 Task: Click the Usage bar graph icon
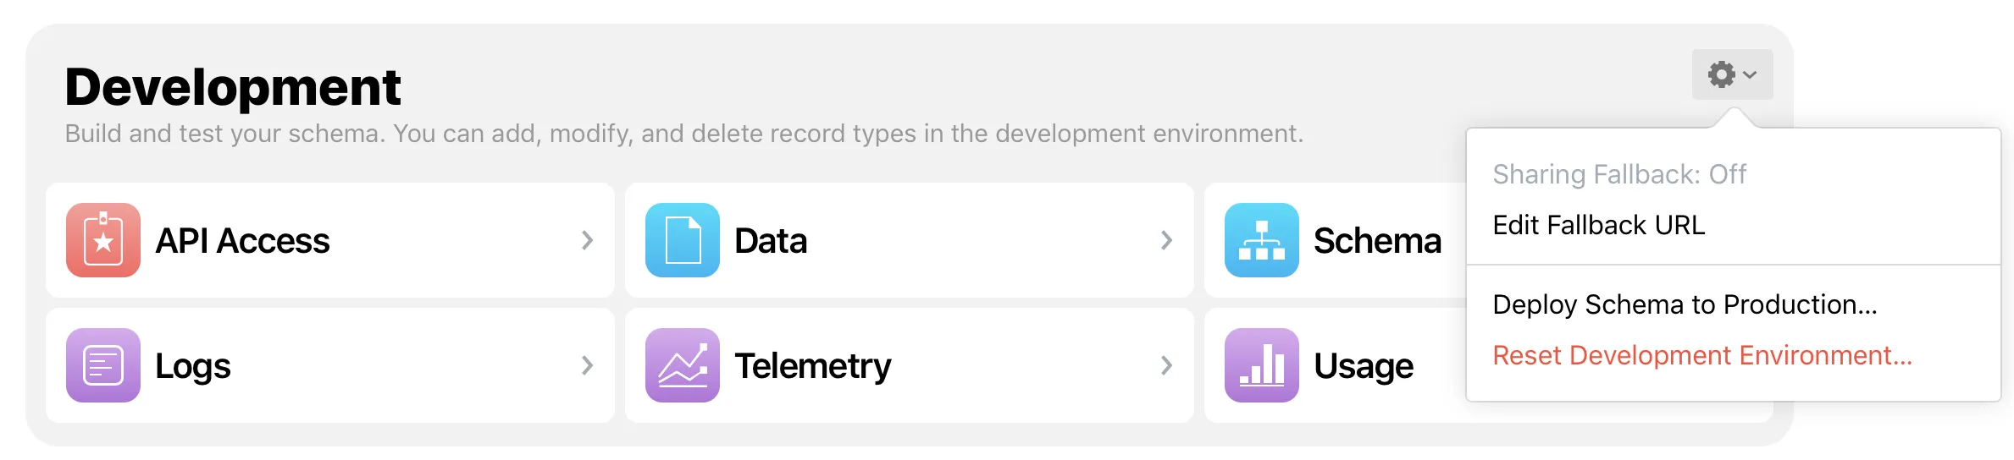coord(1262,365)
